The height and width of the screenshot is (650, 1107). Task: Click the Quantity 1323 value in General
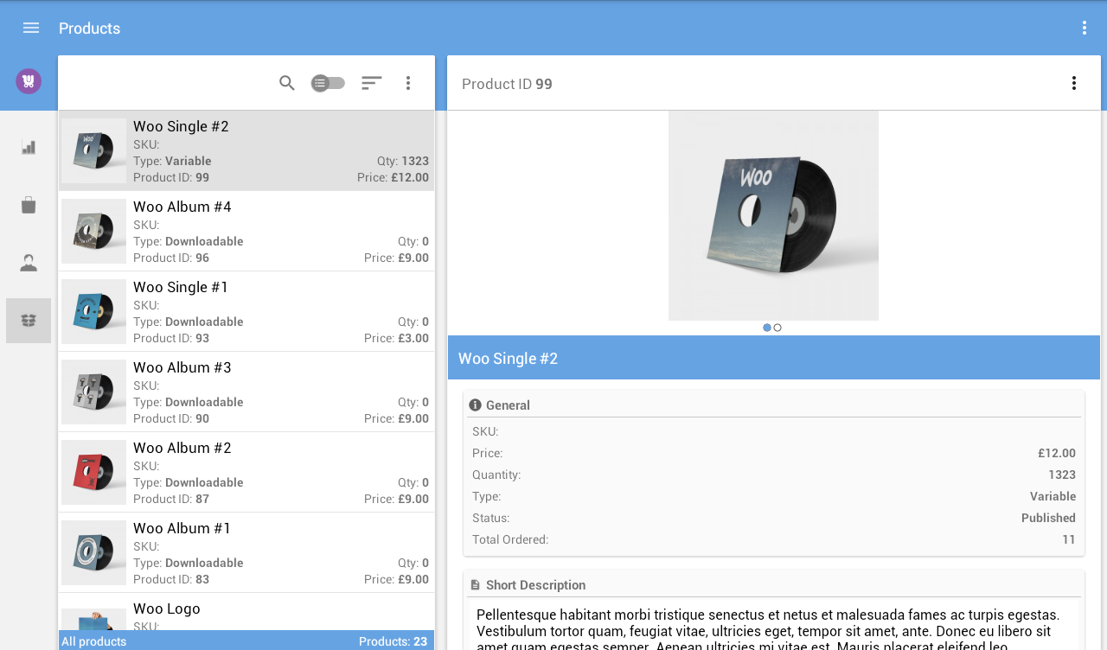click(1062, 475)
